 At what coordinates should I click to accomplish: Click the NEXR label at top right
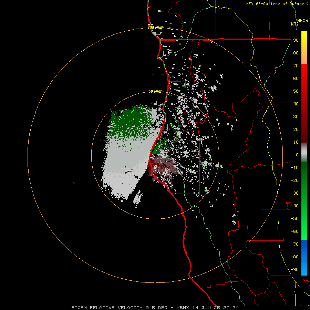pyautogui.click(x=302, y=21)
